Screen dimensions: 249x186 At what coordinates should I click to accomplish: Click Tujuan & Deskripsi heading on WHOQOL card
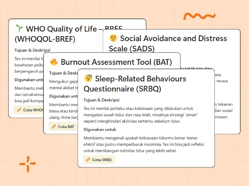point(32,50)
